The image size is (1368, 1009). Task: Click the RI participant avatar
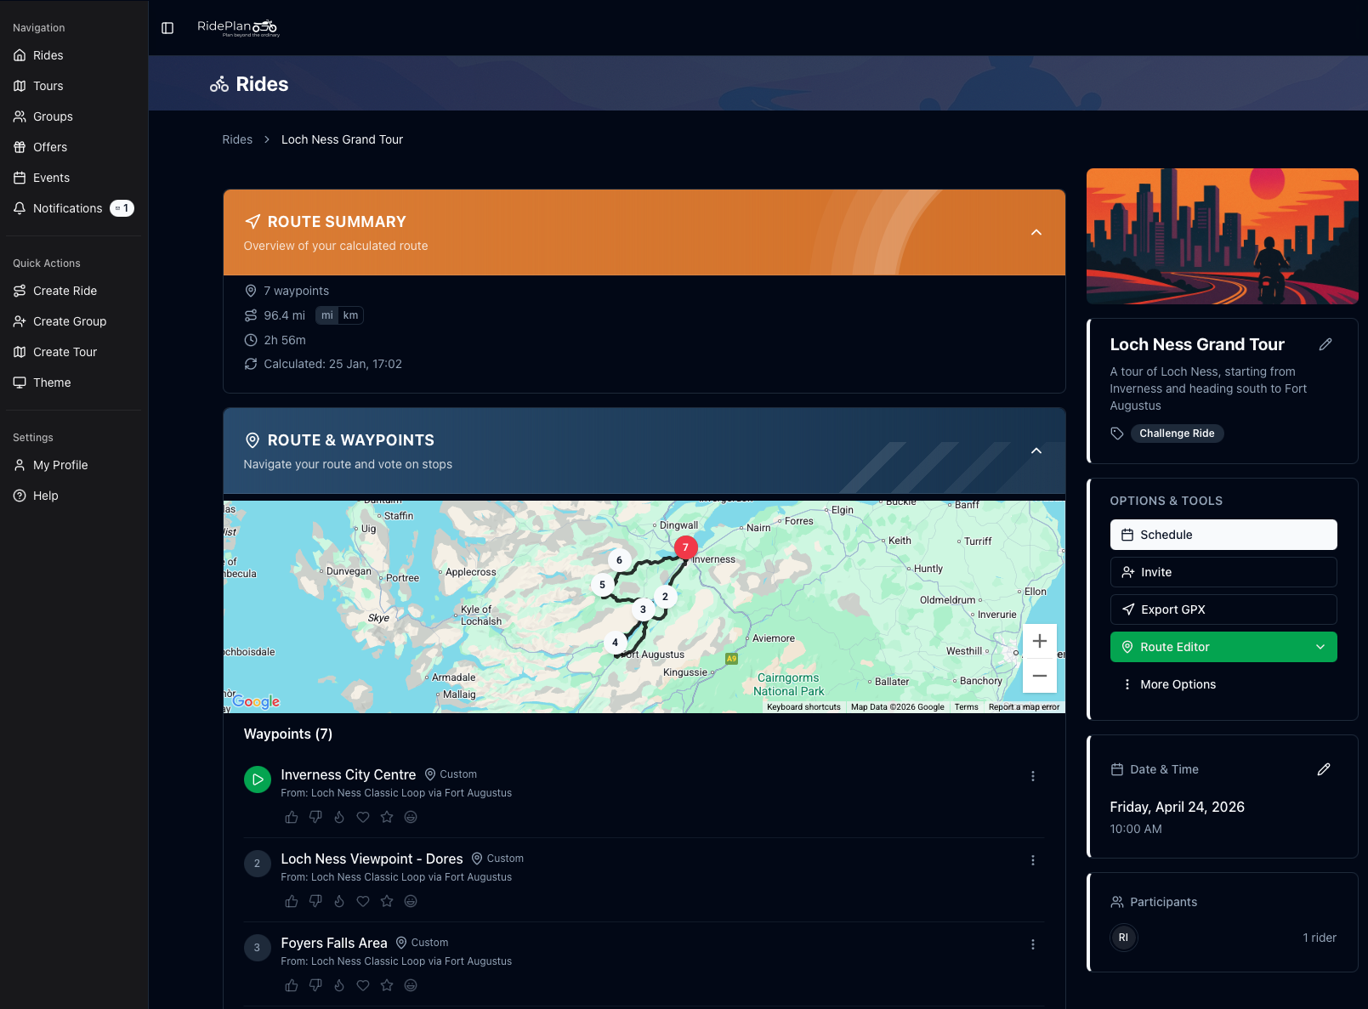(x=1123, y=938)
